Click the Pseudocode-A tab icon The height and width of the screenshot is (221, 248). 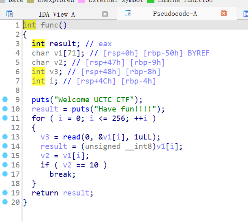click(128, 13)
